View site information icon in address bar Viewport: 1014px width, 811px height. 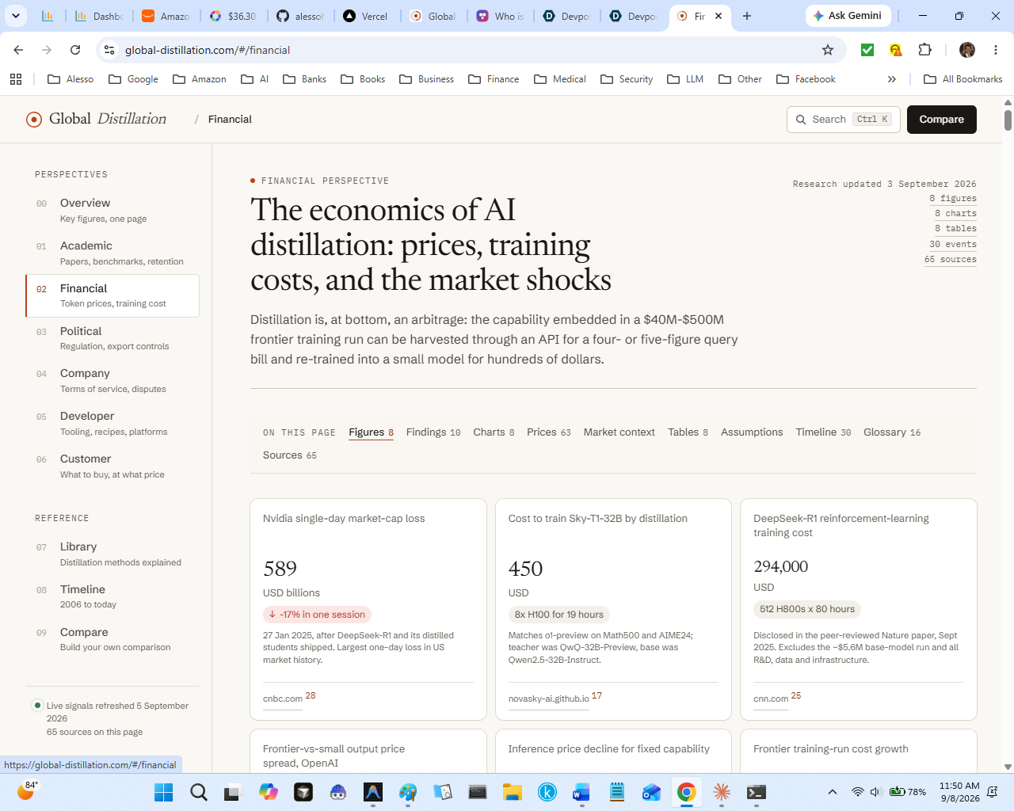[109, 50]
